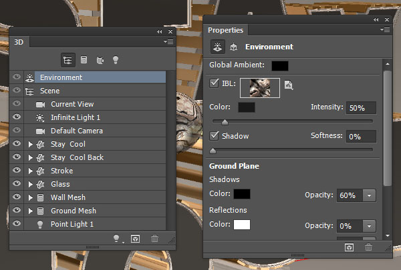
Task: Collapse the Properties panel to icons
Action: tap(376, 19)
